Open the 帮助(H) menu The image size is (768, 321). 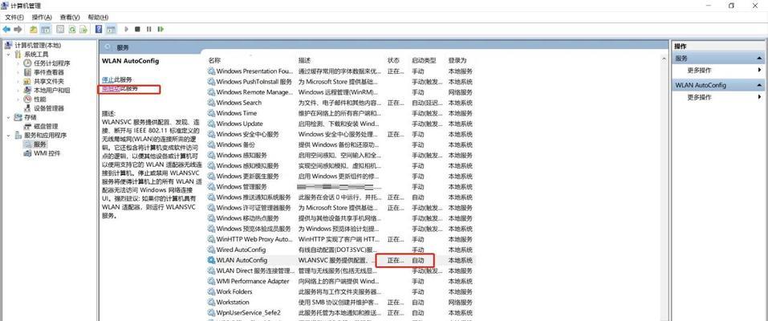click(98, 17)
